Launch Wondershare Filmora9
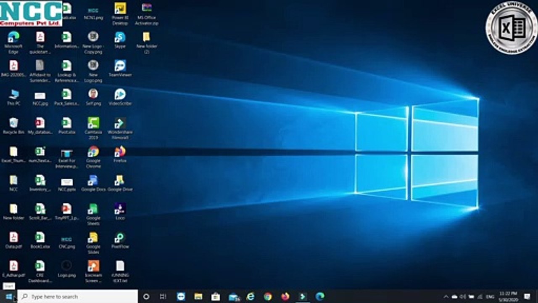Screen dimensions: 538x303 [120, 128]
